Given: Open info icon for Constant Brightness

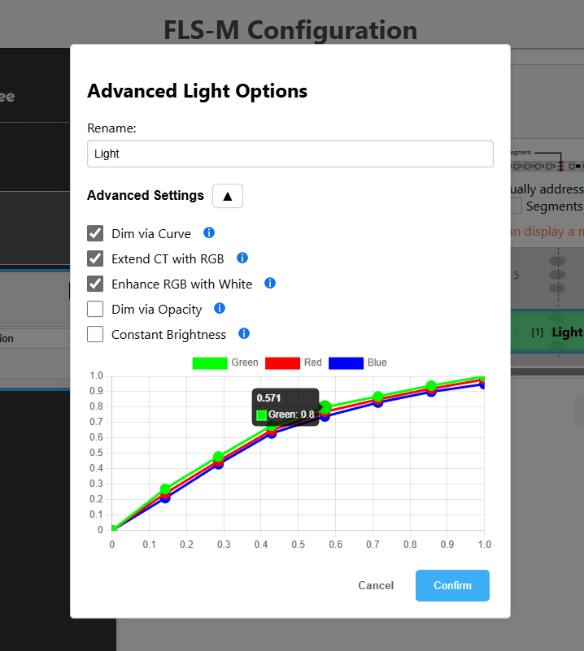Looking at the screenshot, I should (244, 333).
